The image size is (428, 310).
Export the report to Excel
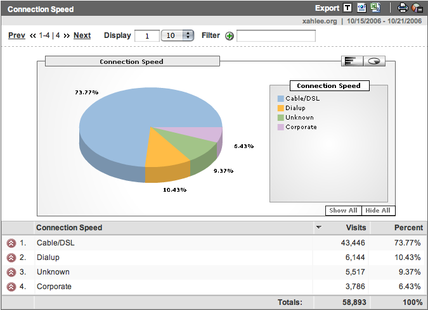(375, 8)
